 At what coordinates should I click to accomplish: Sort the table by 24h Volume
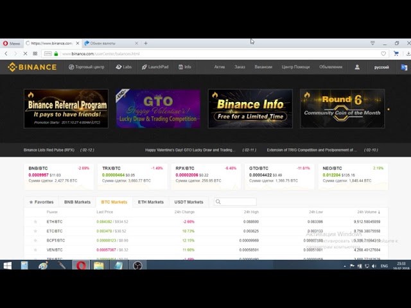(369, 212)
